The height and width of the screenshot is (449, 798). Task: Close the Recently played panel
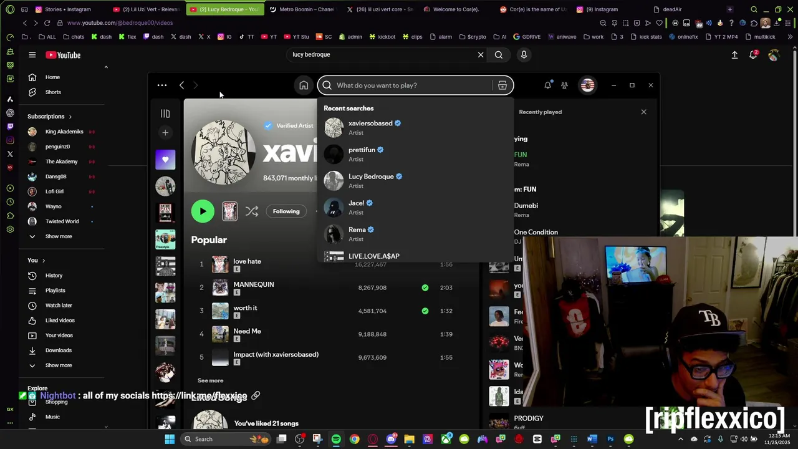pos(643,112)
